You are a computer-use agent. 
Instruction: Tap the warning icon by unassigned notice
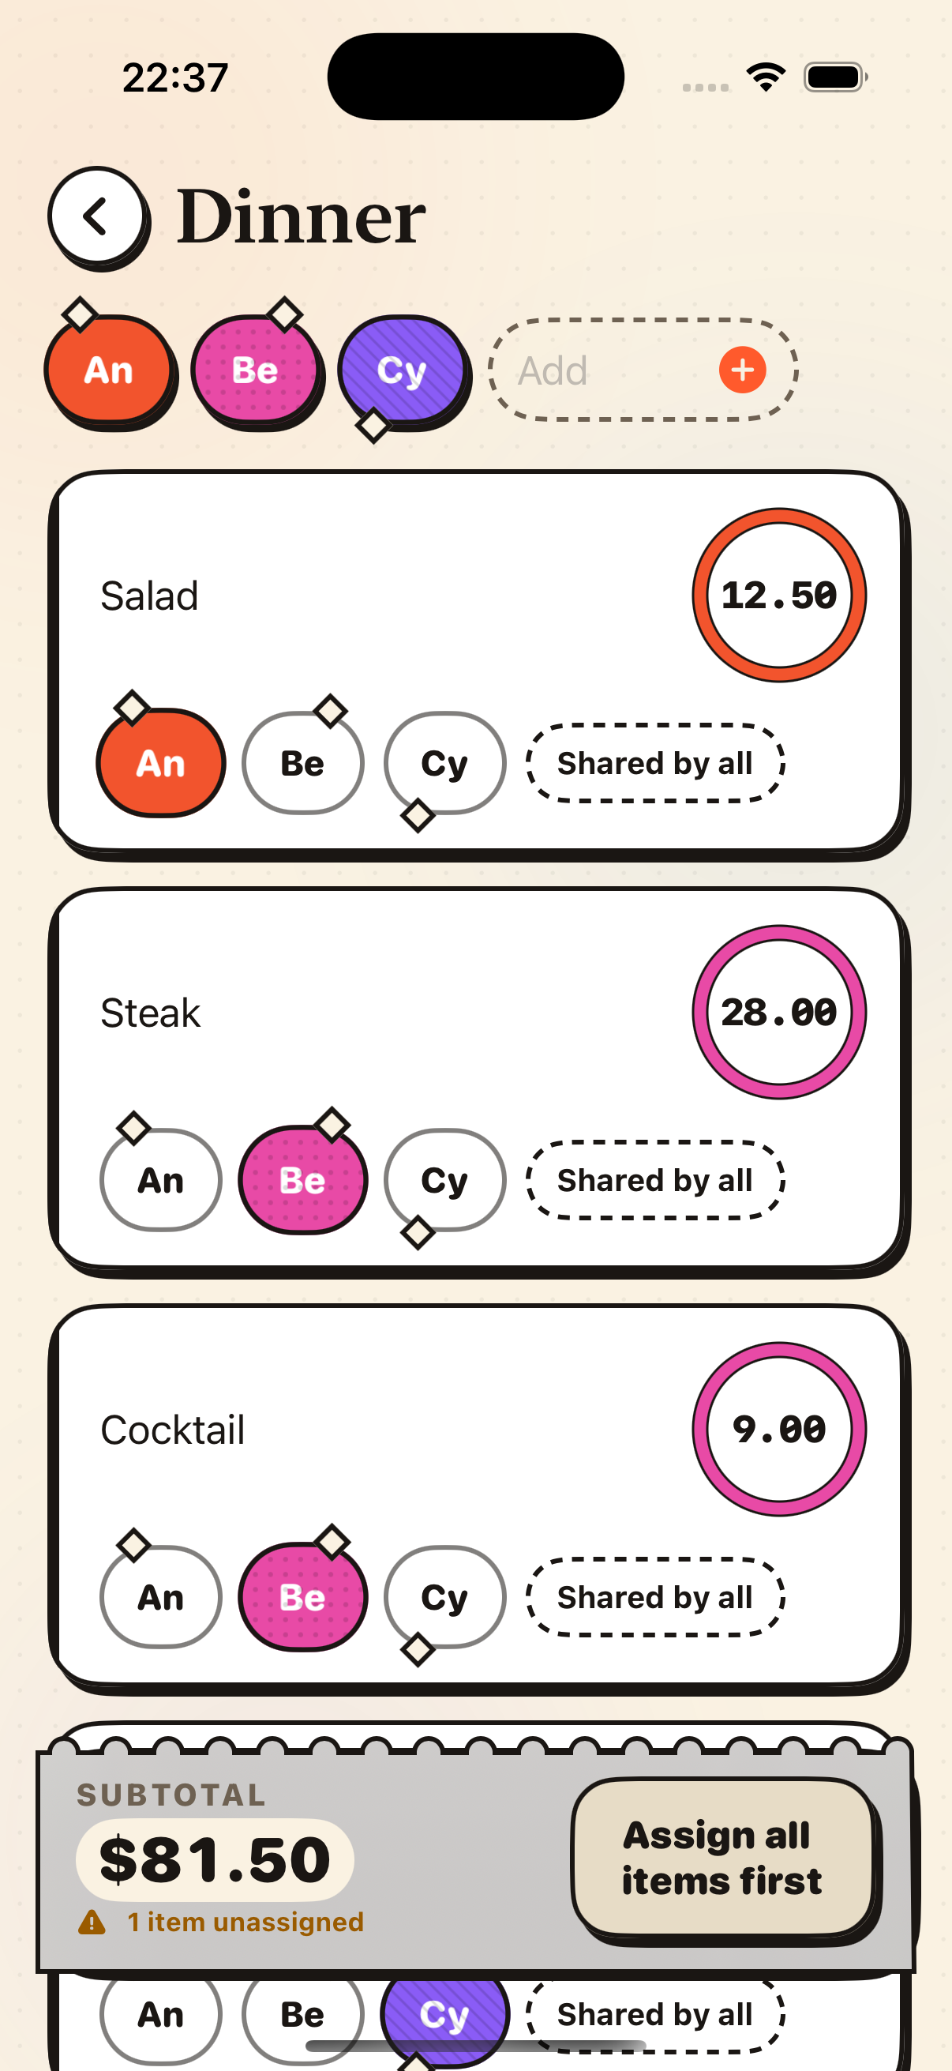92,1922
